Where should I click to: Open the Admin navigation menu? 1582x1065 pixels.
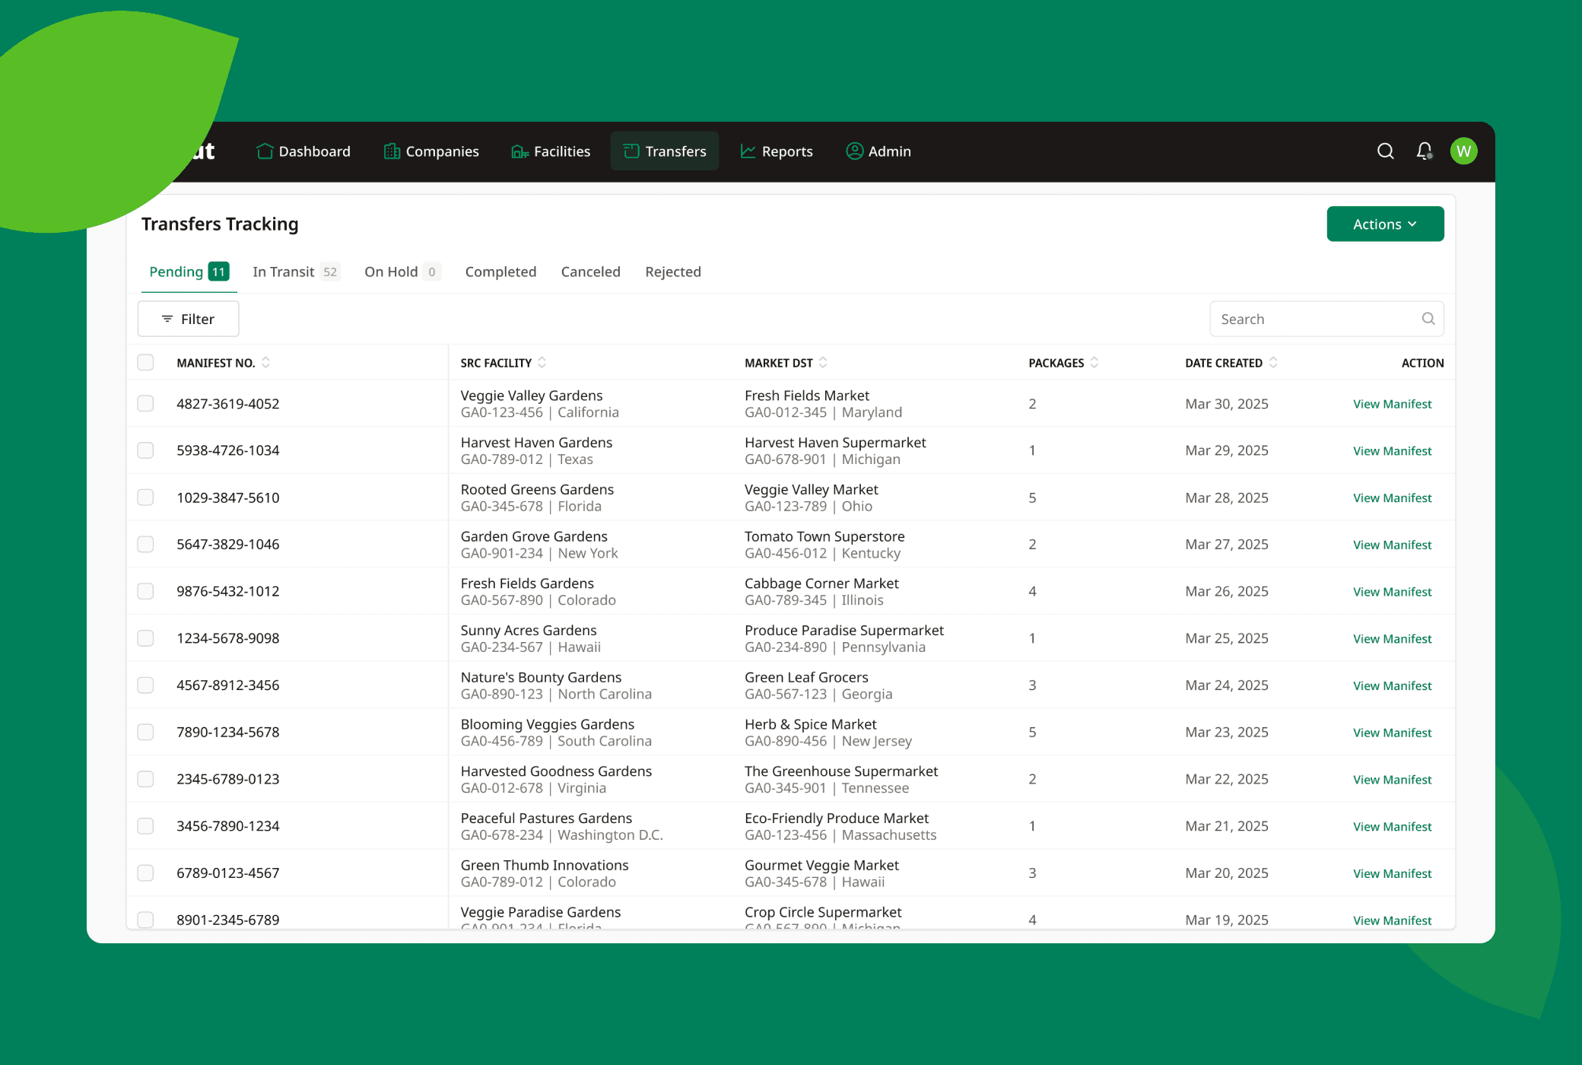tap(878, 151)
